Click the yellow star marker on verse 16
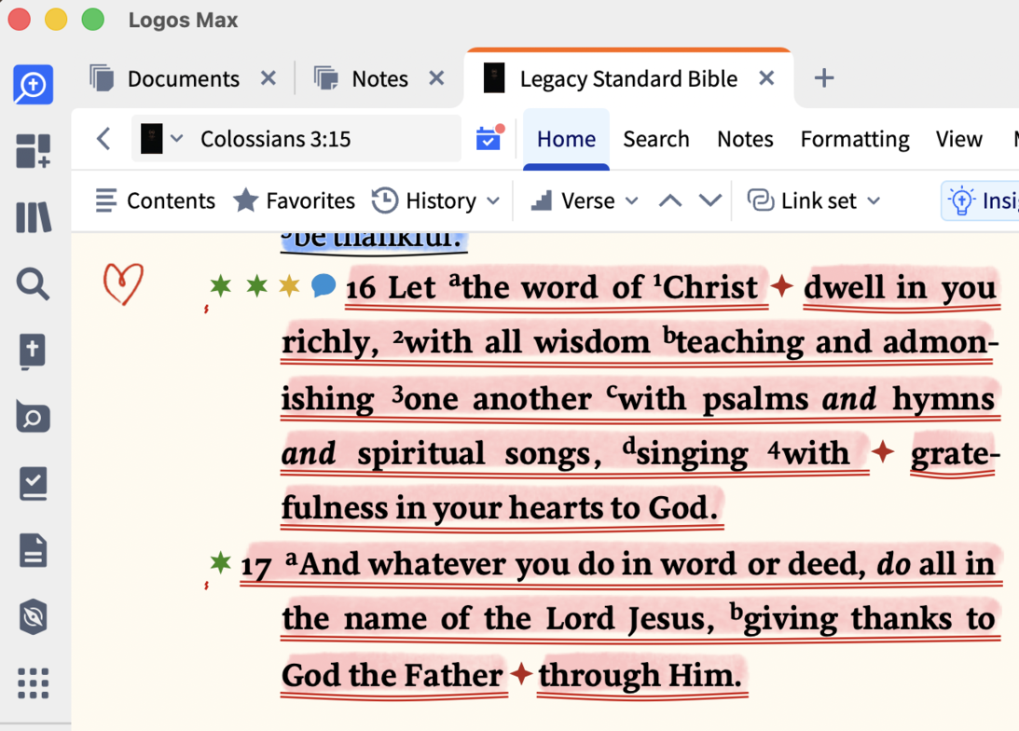Viewport: 1019px width, 731px height. (289, 284)
